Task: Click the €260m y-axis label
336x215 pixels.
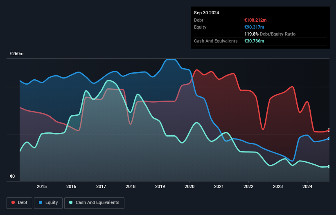Action: [17, 54]
